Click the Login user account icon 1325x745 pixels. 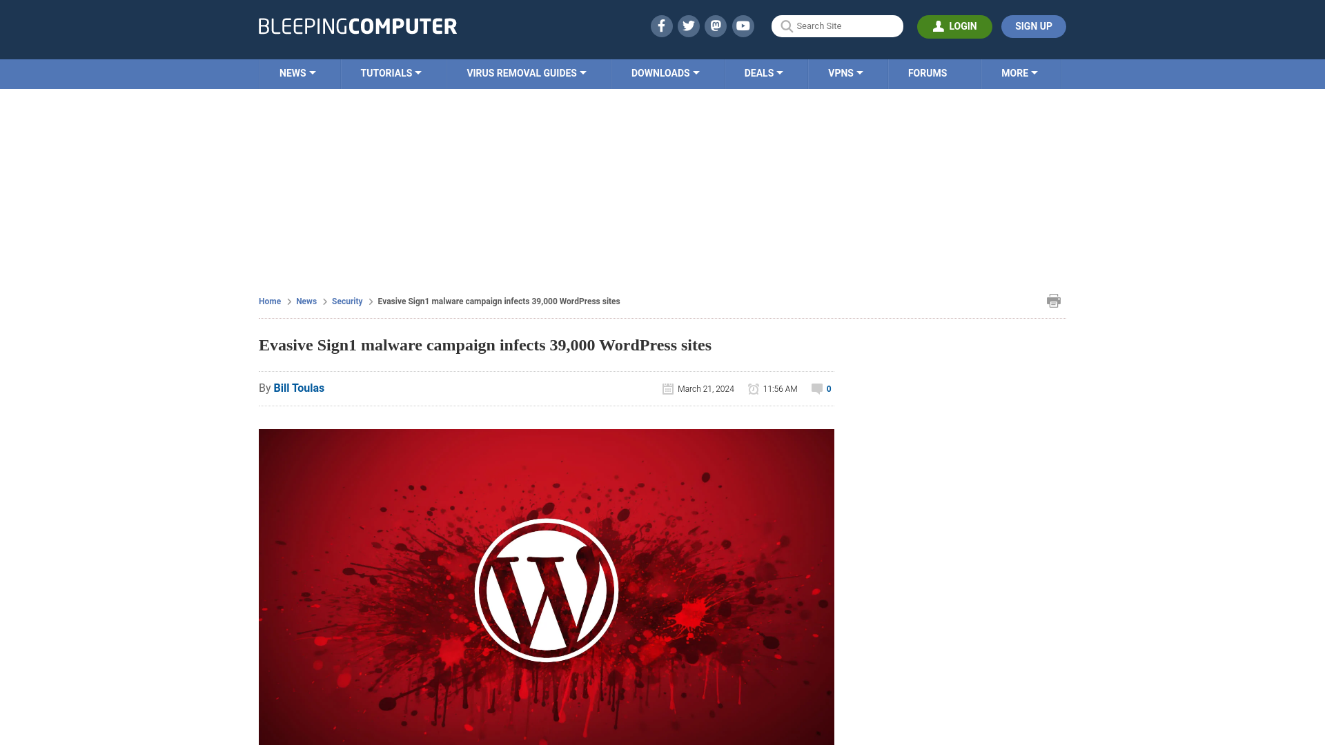[939, 26]
